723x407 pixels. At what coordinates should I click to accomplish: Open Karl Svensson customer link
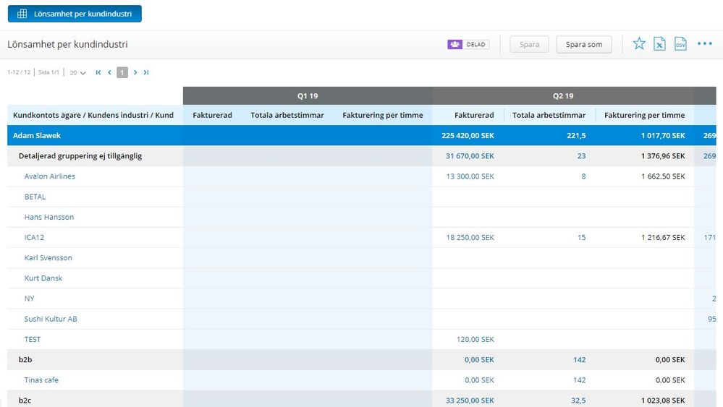click(x=48, y=258)
